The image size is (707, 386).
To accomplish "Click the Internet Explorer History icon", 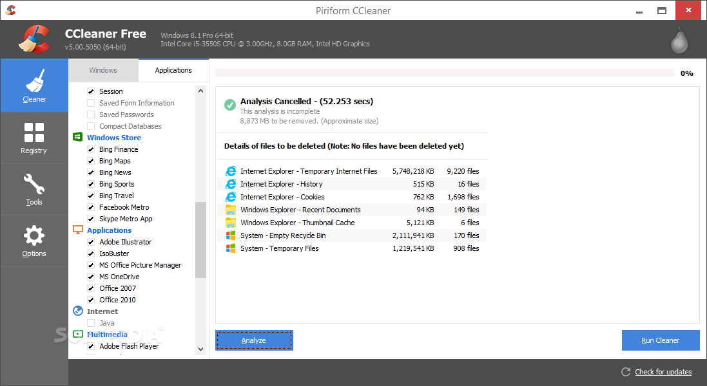I will 231,184.
